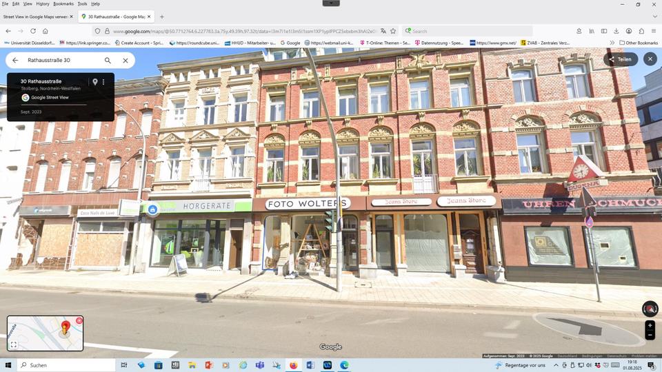Click the blue place marker on Hörgeräte shop

[x=153, y=209]
